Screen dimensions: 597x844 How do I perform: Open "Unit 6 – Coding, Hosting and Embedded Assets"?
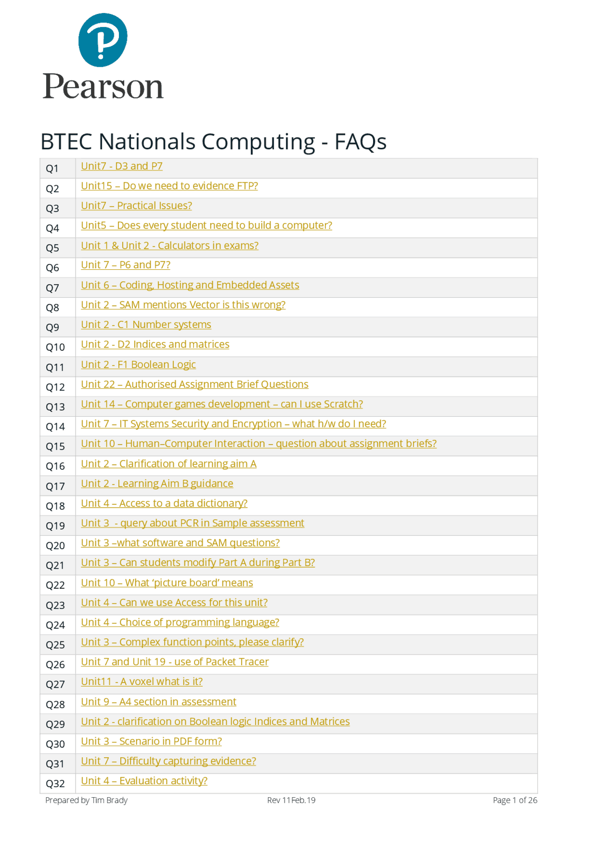(x=190, y=285)
